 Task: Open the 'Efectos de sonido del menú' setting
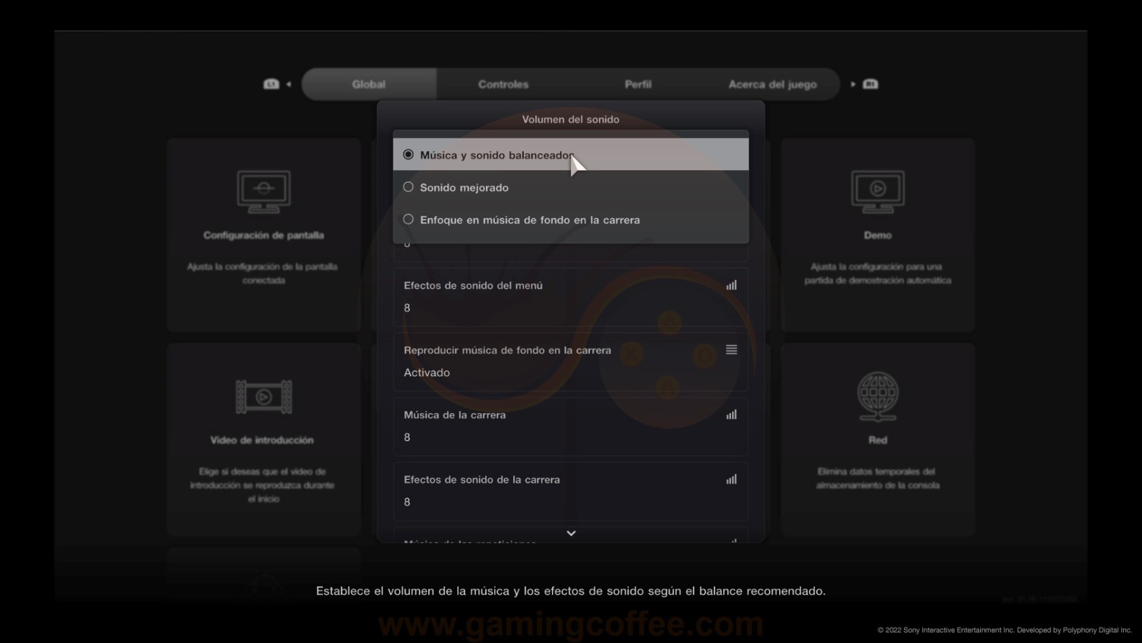point(570,297)
